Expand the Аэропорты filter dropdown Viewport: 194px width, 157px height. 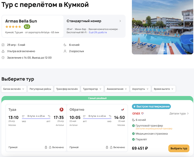[140, 89]
